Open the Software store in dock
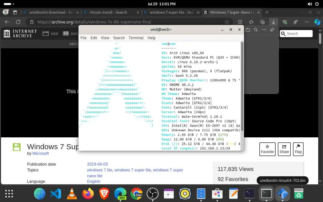 217,194
